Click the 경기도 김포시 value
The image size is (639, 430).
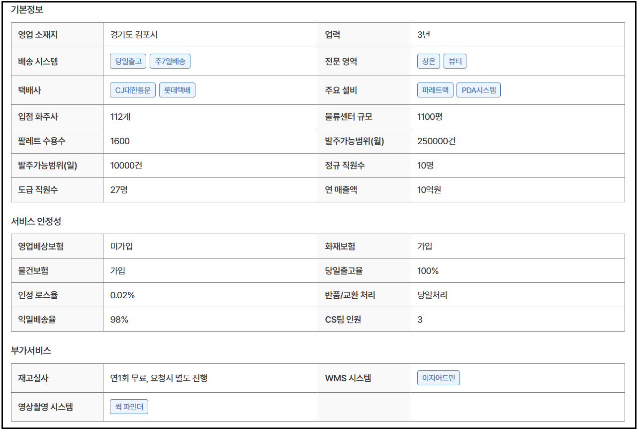tap(134, 35)
